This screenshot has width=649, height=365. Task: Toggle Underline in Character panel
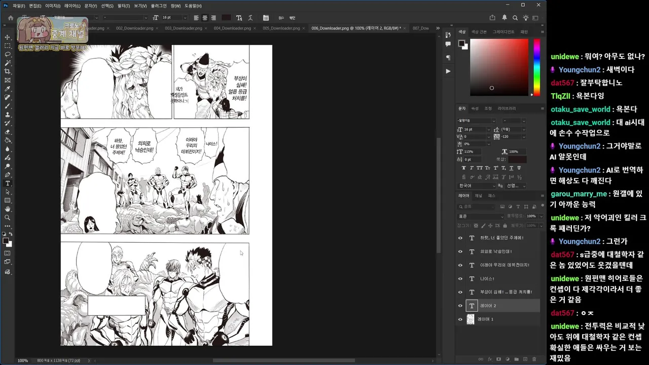point(511,168)
